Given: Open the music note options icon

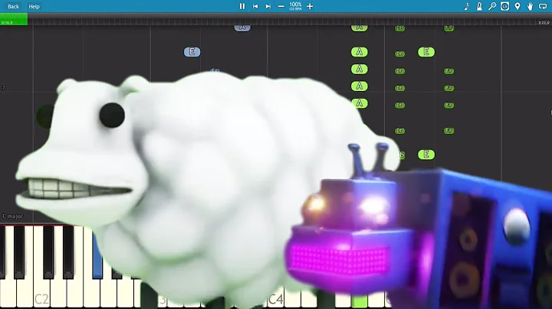Looking at the screenshot, I should (x=467, y=6).
